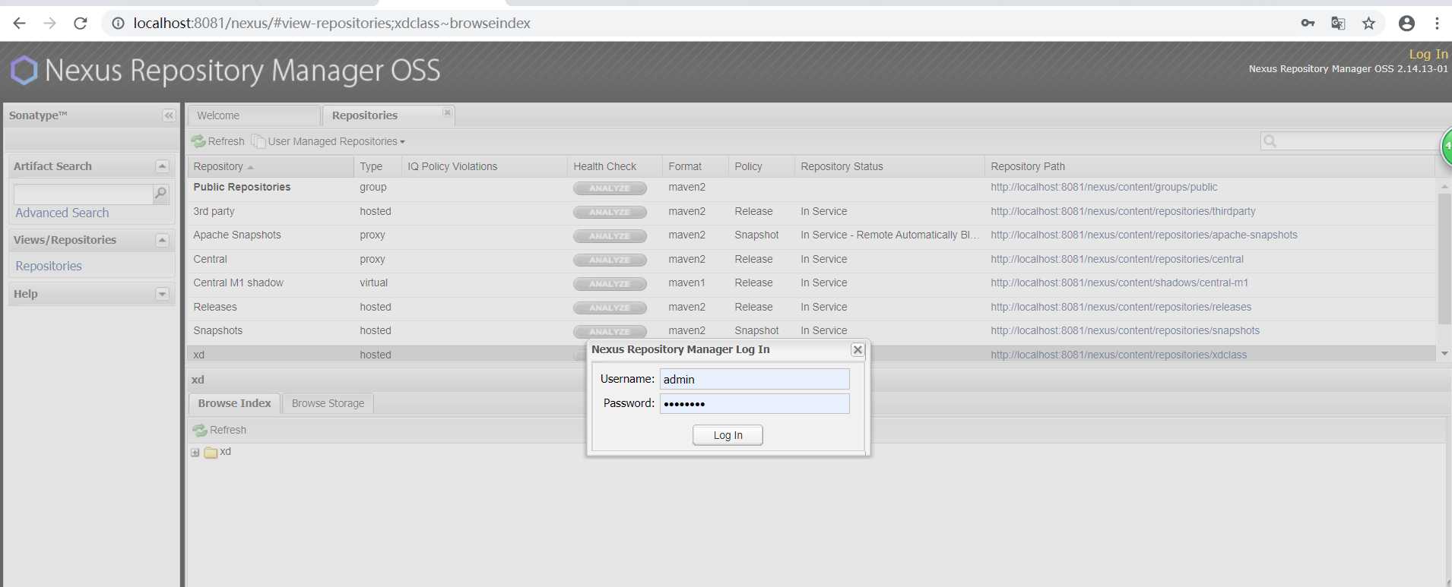
Task: Close the Repositories tab
Action: tap(447, 113)
